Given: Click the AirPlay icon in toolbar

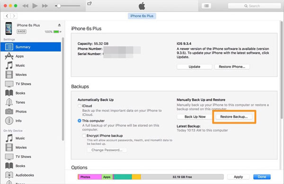Looking at the screenshot, I should (89, 3).
